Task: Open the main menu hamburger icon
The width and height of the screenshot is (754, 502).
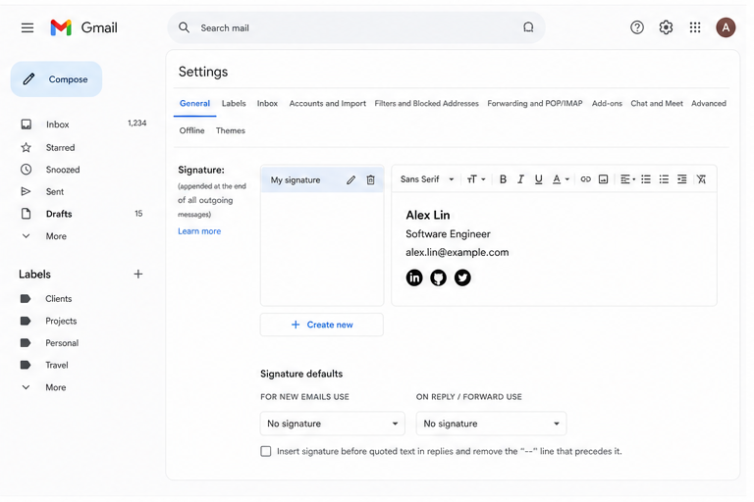Action: click(x=27, y=27)
